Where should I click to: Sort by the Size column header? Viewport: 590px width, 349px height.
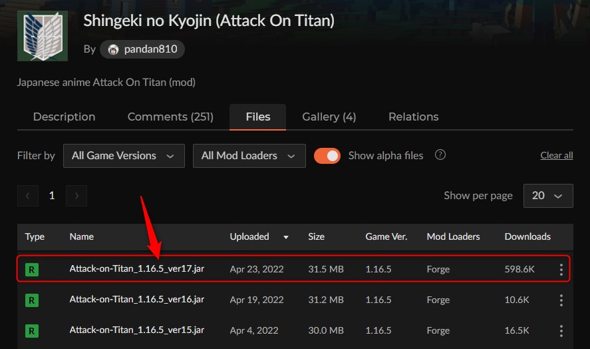tap(316, 236)
